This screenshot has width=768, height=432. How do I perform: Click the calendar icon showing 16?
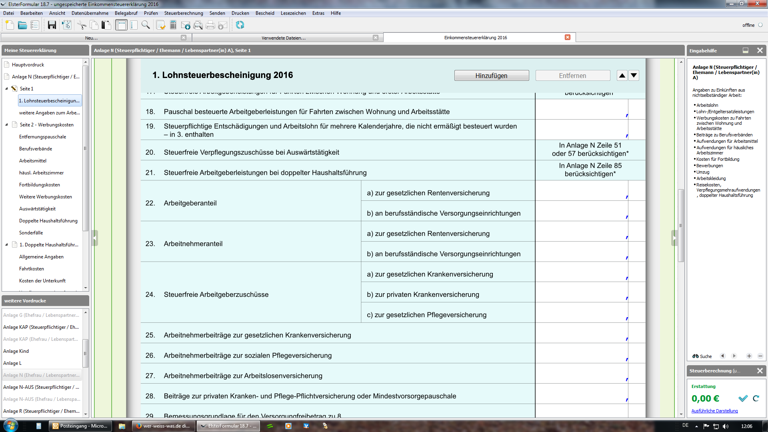pos(66,25)
